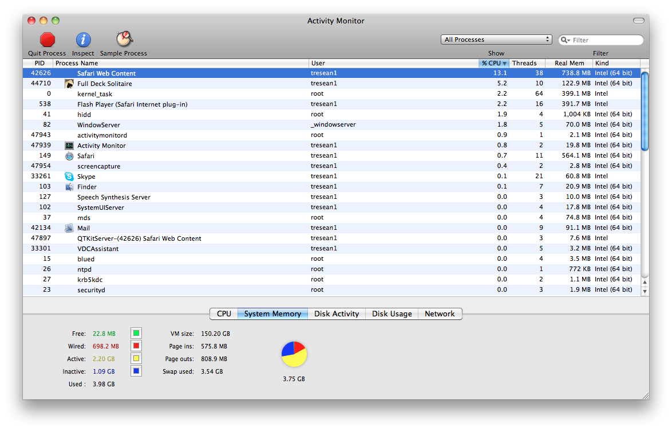
Task: Click PID 44710 in the list
Action: tap(41, 83)
